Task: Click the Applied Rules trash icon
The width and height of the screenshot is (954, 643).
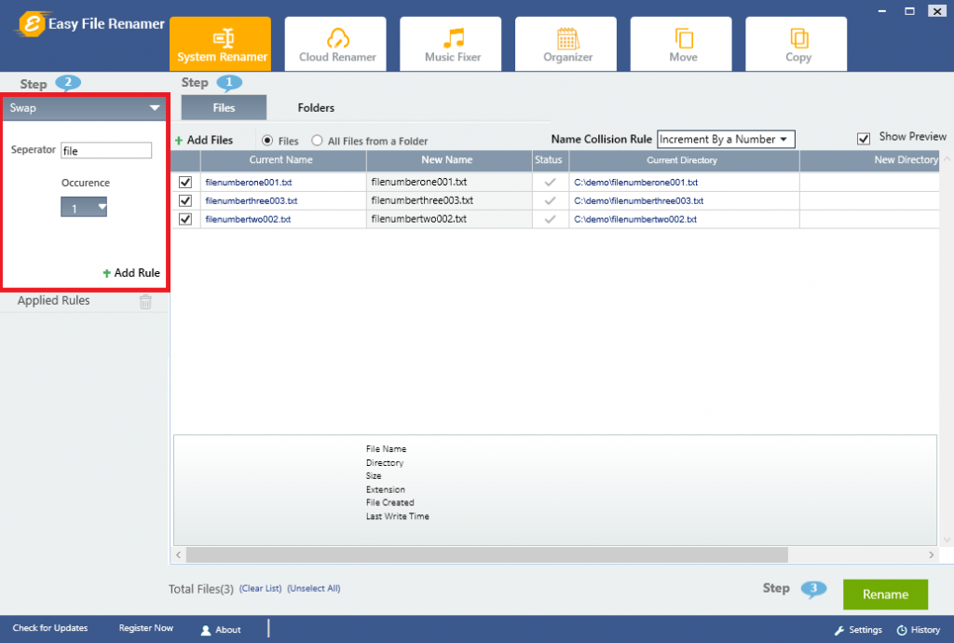Action: tap(145, 300)
